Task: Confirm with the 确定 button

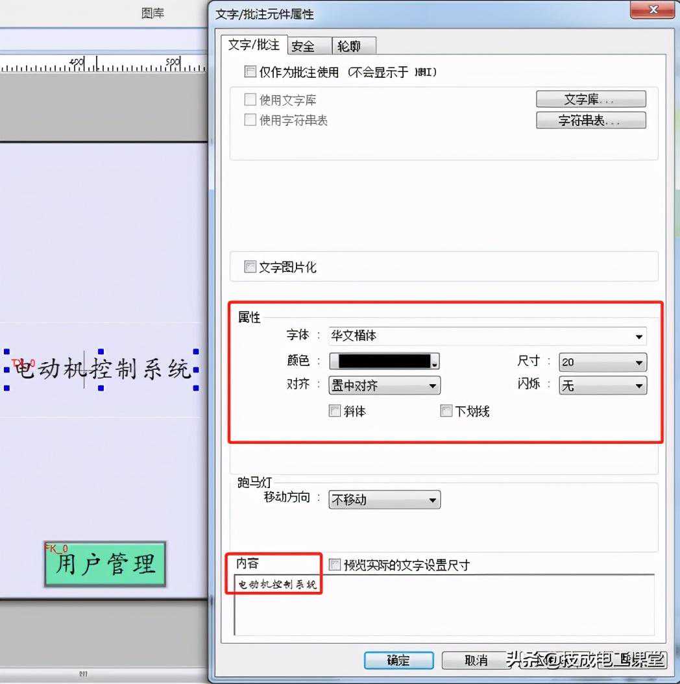Action: tap(398, 661)
